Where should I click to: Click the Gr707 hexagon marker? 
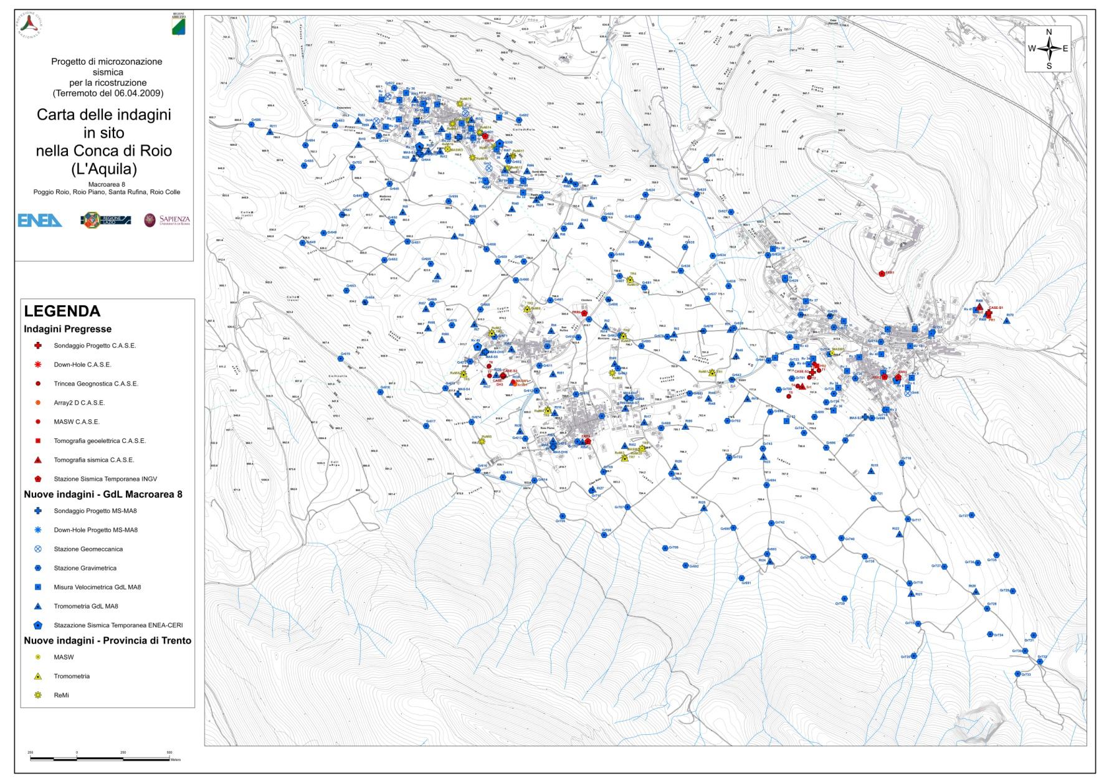pyautogui.click(x=627, y=507)
